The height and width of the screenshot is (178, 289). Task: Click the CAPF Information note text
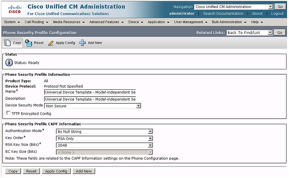tap(92, 158)
